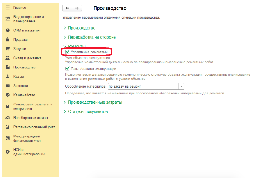Open НСИ и администрирование menu section

(29, 152)
